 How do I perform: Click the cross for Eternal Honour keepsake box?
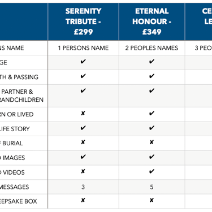coord(152,200)
